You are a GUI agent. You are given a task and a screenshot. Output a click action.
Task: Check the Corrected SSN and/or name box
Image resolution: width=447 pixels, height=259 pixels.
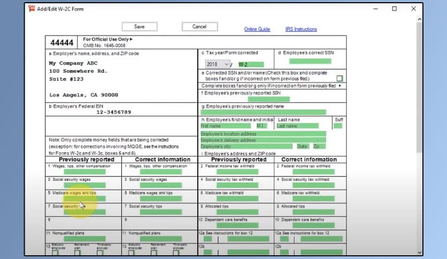(x=339, y=78)
